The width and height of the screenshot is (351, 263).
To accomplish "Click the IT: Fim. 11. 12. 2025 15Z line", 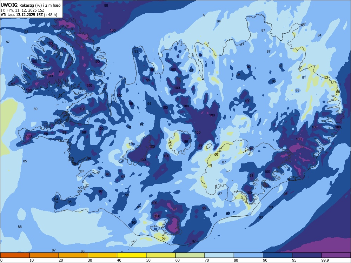I will (22, 10).
